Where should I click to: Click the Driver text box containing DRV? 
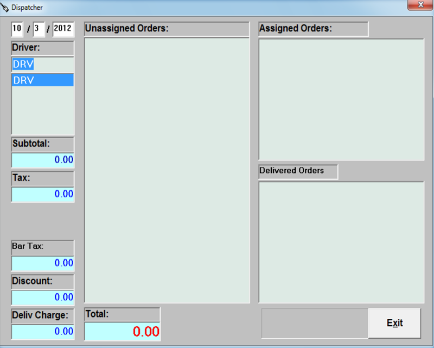tap(43, 64)
